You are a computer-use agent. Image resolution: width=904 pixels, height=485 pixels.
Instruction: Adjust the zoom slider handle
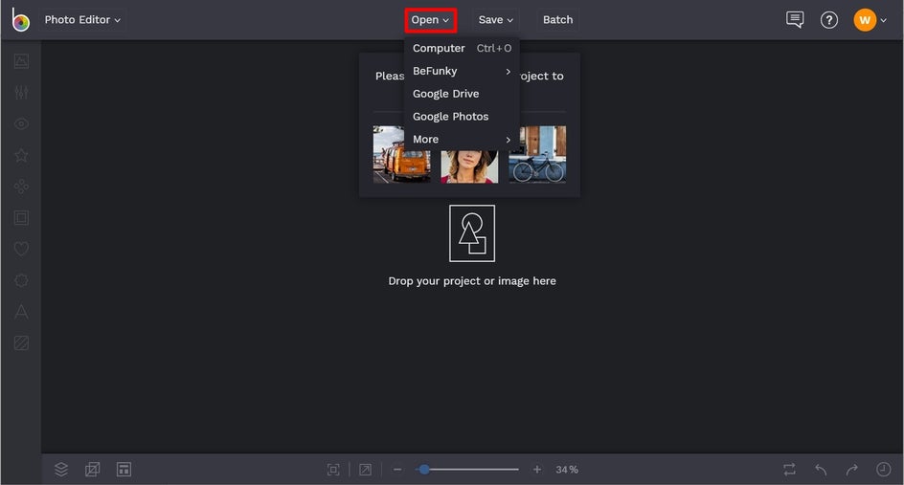click(x=423, y=470)
